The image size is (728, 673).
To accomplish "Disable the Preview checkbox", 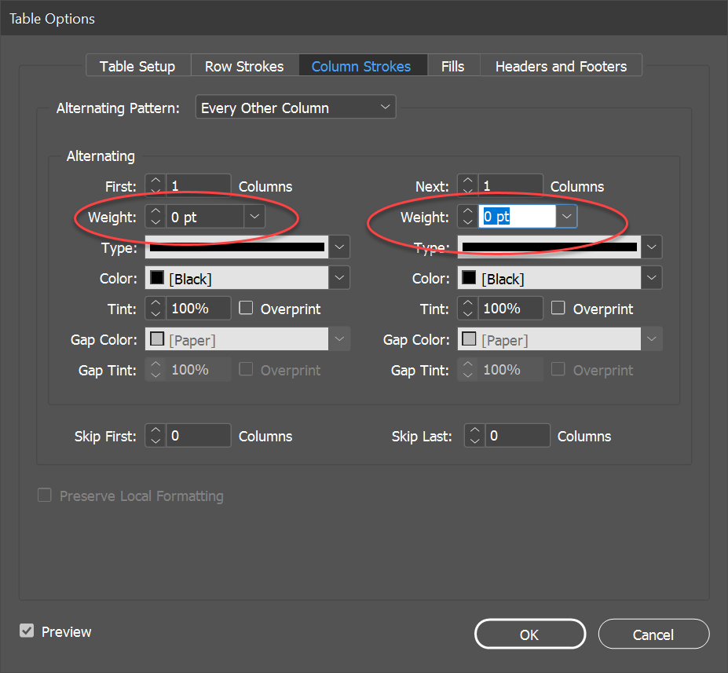I will pos(27,630).
